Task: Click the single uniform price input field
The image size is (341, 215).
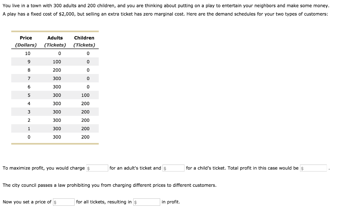Action: (x=64, y=202)
